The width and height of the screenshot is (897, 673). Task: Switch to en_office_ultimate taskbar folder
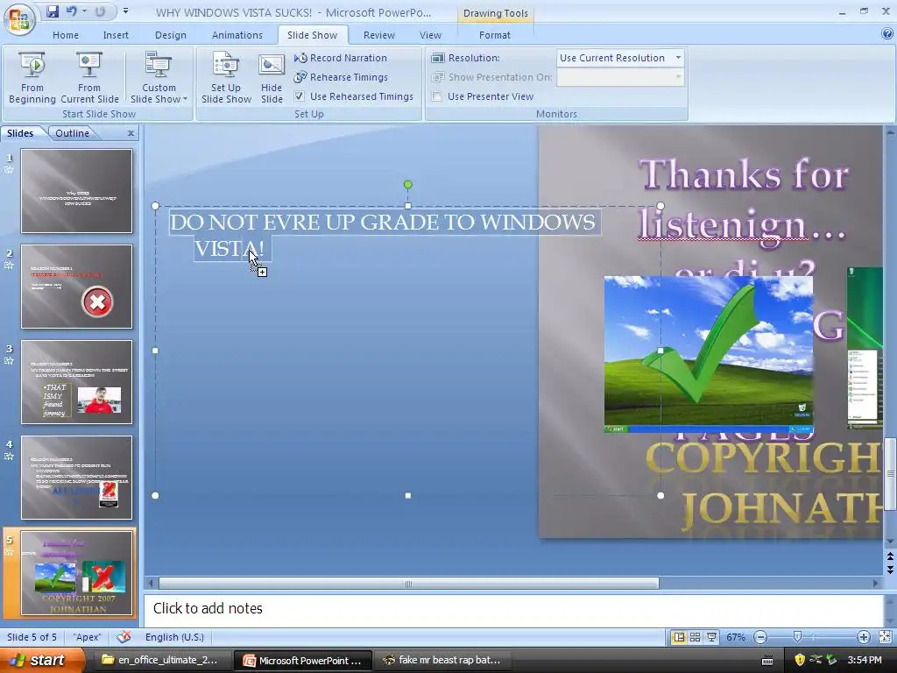point(160,660)
